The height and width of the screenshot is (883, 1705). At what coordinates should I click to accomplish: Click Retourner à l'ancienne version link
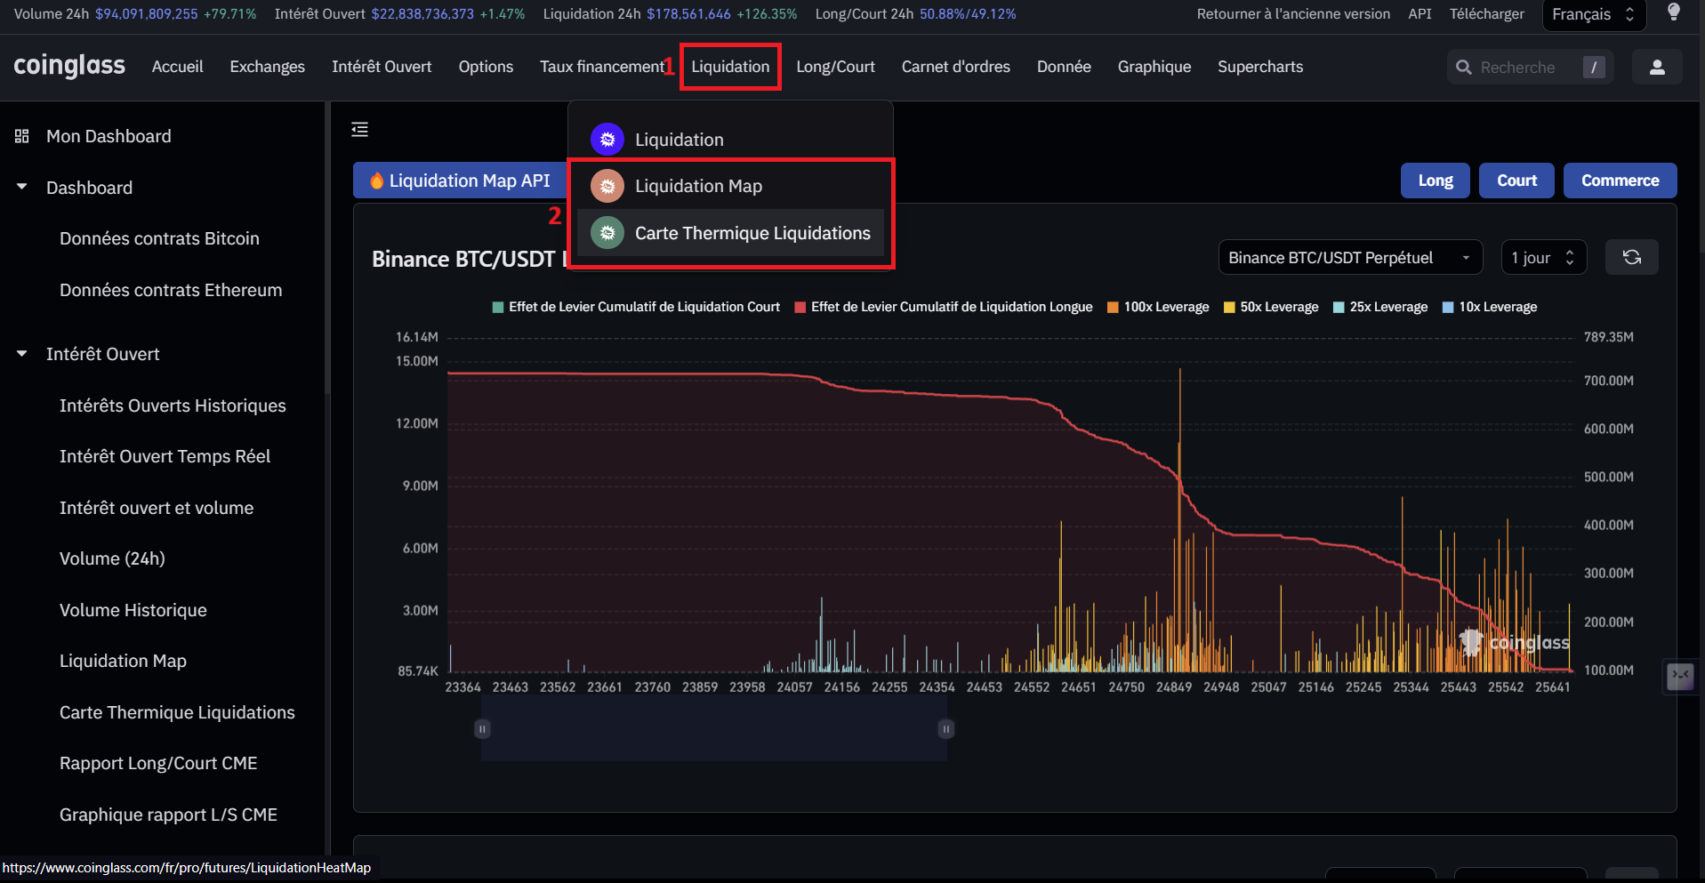click(x=1293, y=14)
